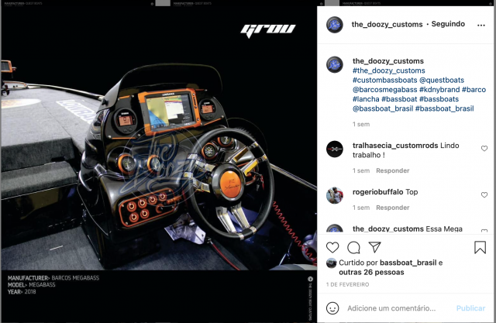Save post with bookmark icon
Image resolution: width=496 pixels, height=323 pixels.
pyautogui.click(x=480, y=247)
